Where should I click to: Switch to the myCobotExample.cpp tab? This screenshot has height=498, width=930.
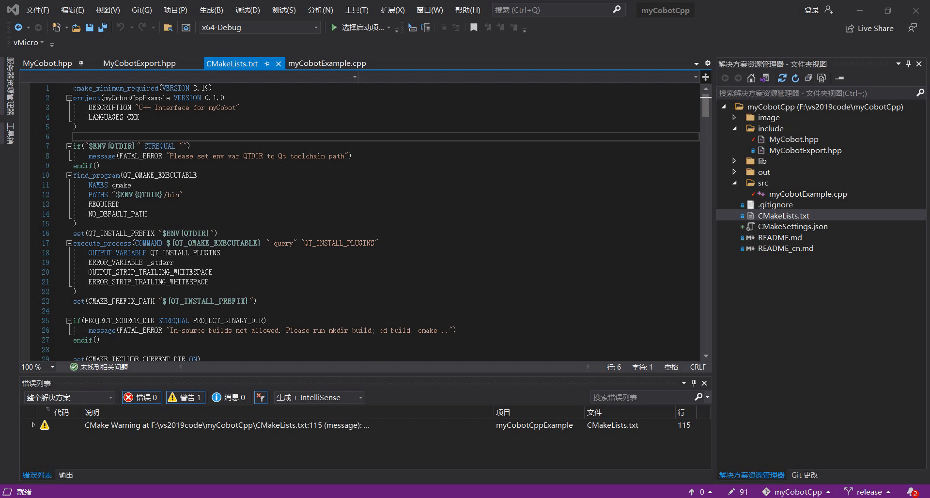click(327, 63)
